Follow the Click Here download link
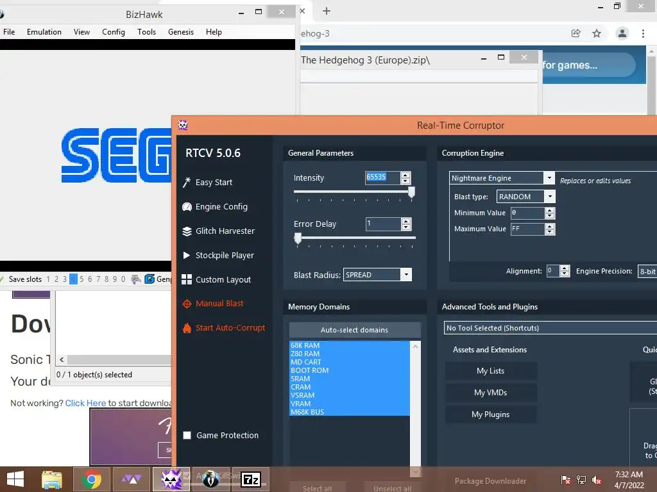The height and width of the screenshot is (492, 657). [85, 403]
